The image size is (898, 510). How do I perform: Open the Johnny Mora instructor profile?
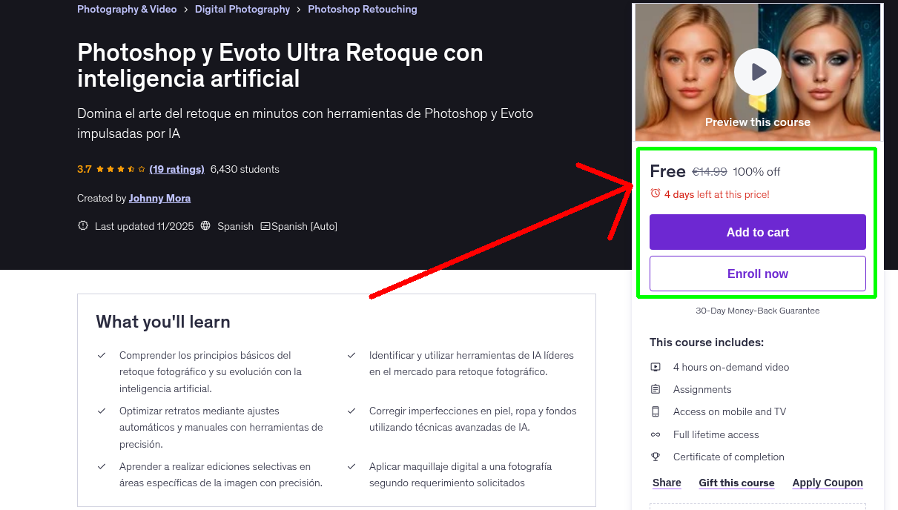159,198
